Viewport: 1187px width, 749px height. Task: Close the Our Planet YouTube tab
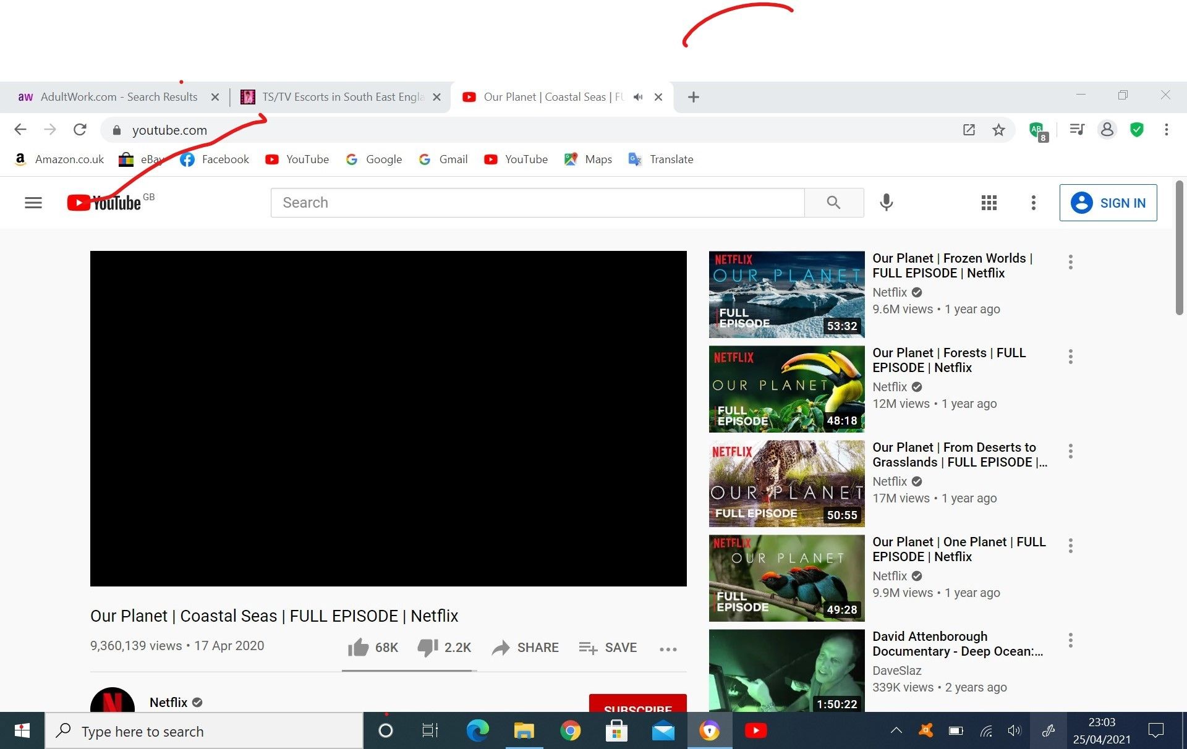click(x=658, y=97)
